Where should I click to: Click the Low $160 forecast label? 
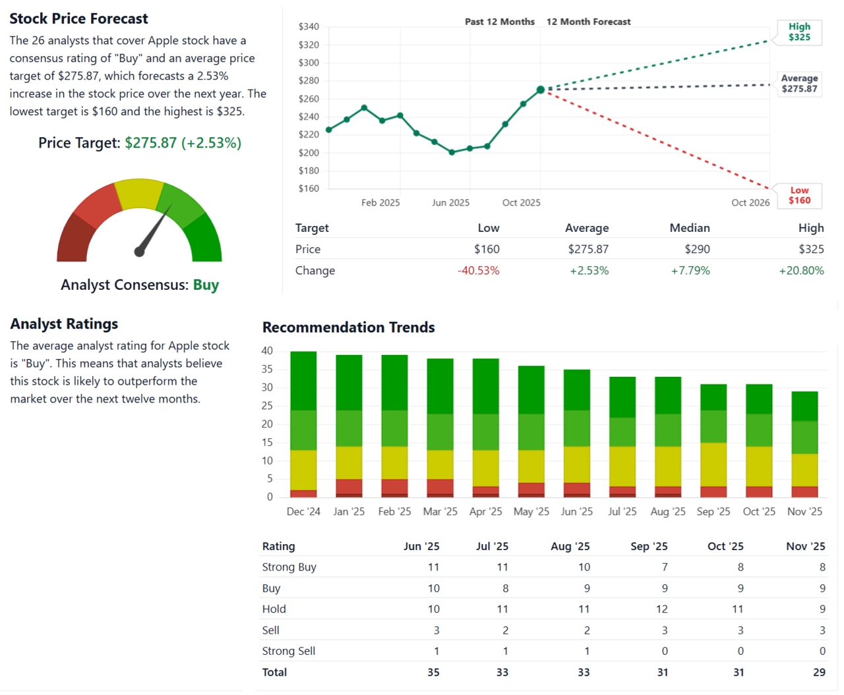tap(799, 196)
